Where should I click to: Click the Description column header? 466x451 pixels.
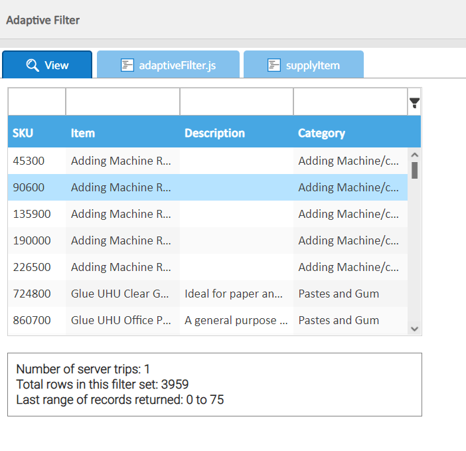click(x=214, y=133)
